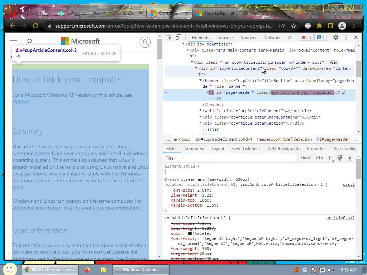
Task: Open DevTools settings gear
Action: [x=335, y=37]
